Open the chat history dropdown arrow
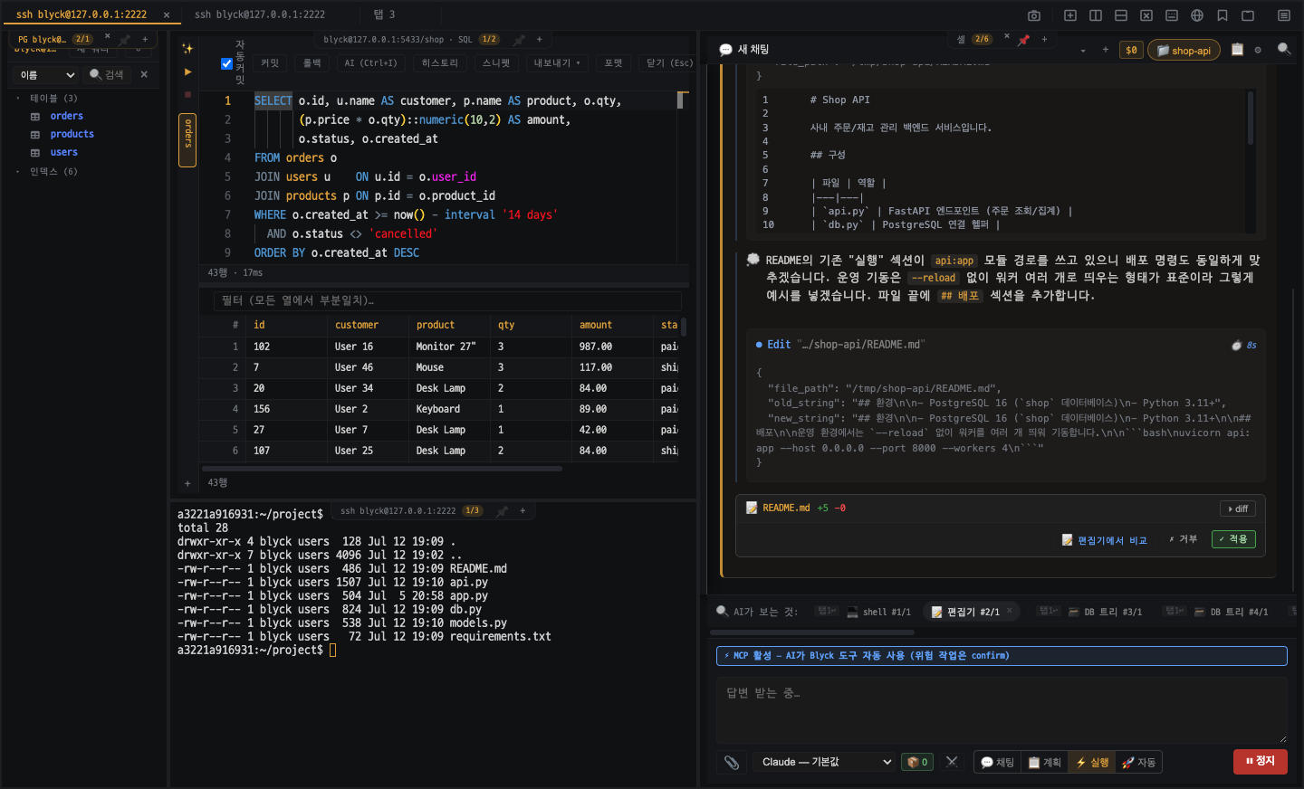 tap(1083, 51)
